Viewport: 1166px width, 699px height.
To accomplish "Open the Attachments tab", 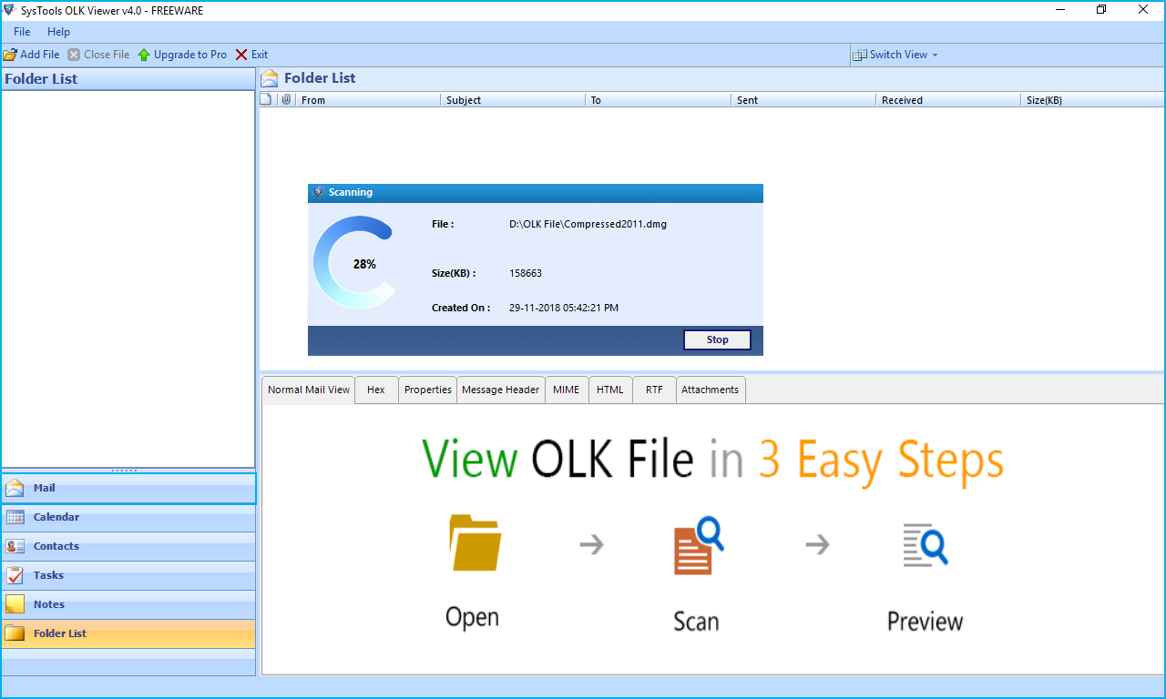I will tap(711, 390).
